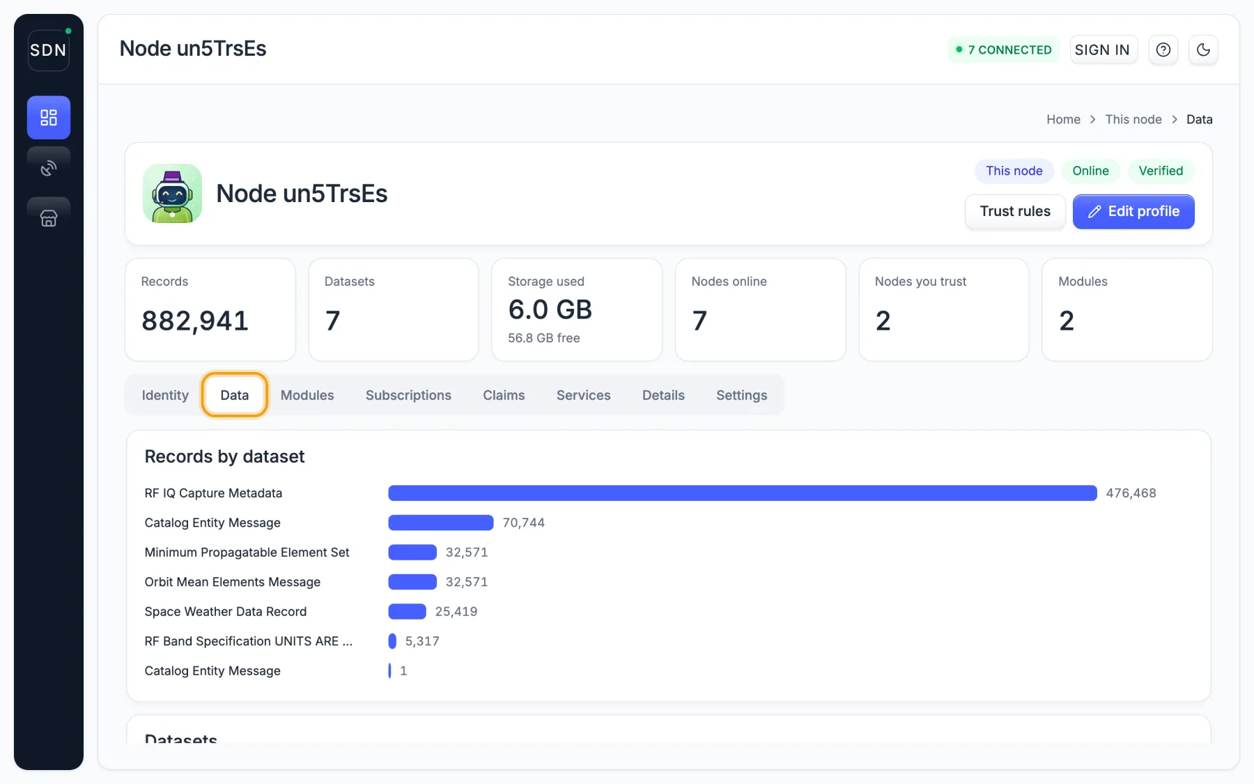Open the satellite dish sidebar icon
The height and width of the screenshot is (784, 1254).
tap(49, 168)
